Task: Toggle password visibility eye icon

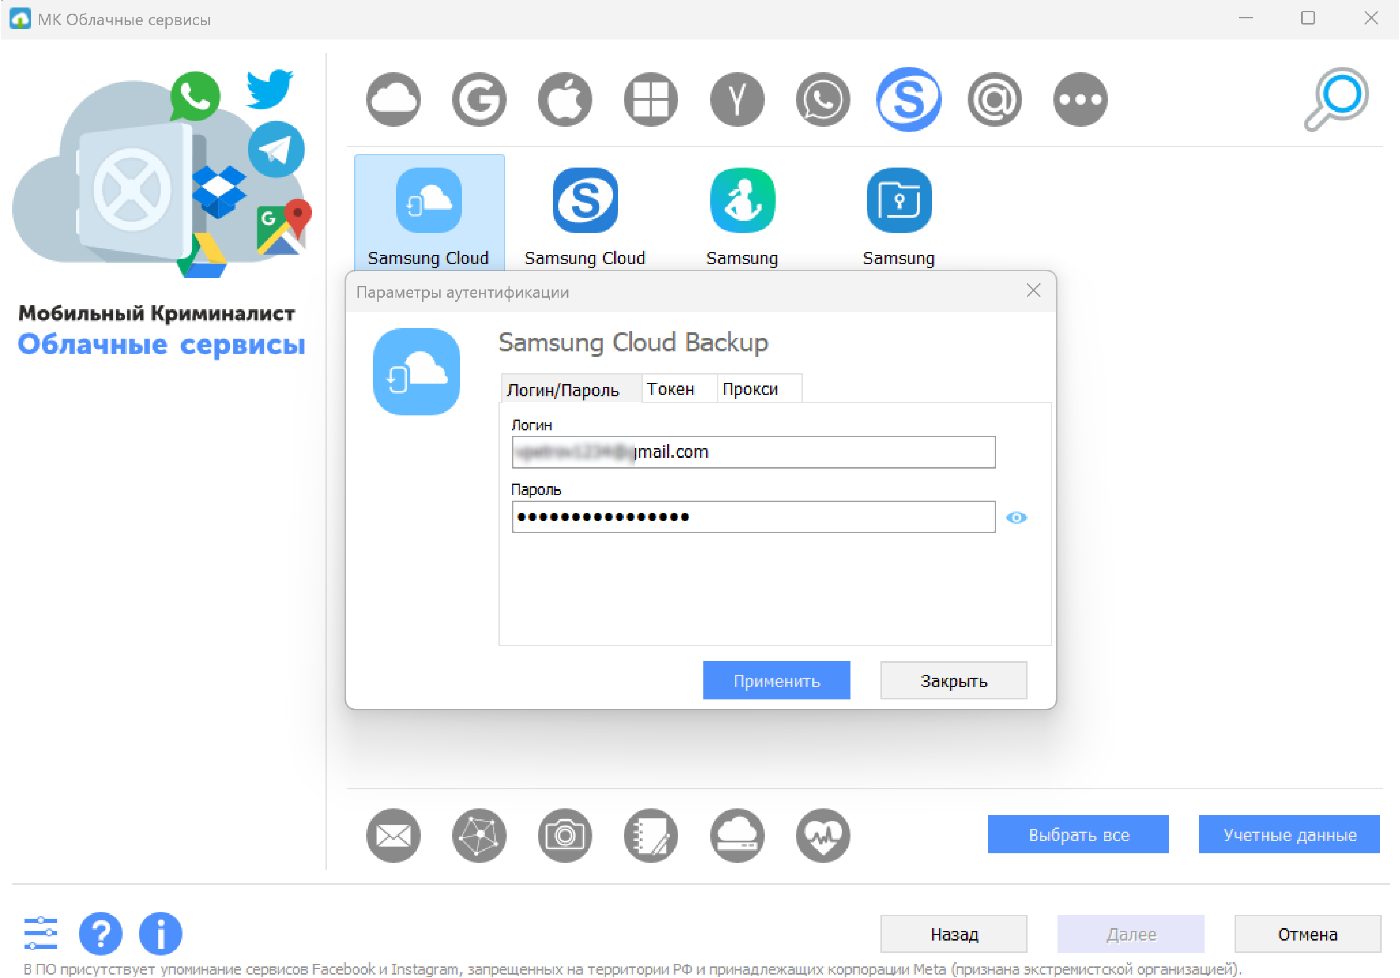Action: coord(1016,518)
